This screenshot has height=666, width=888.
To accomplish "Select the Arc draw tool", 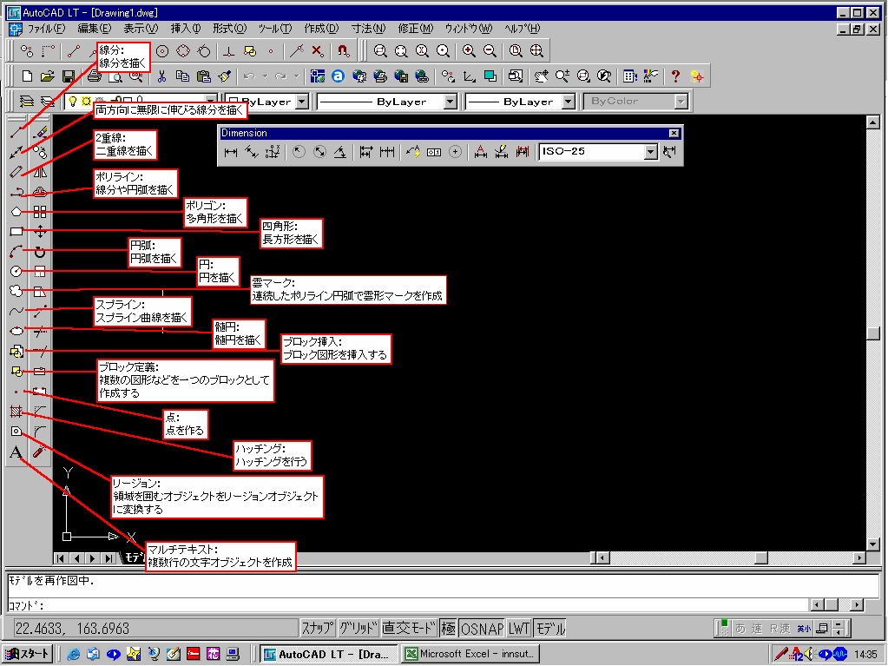I will coord(16,252).
